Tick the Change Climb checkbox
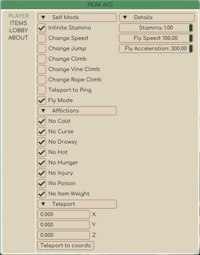Screen dimensions: 200x255 (x=41, y=59)
